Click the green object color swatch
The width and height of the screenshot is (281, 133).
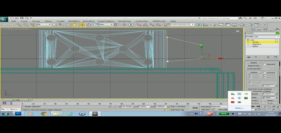277,33
